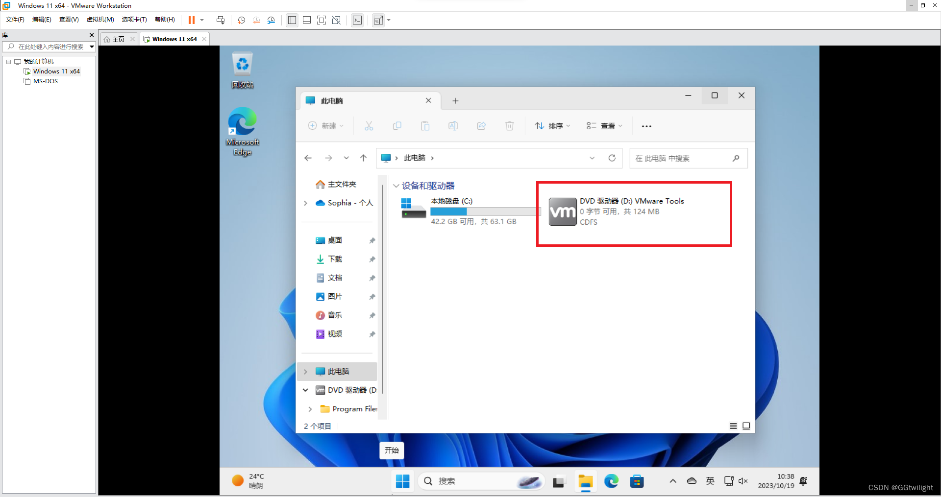Enter Unity mode
This screenshot has width=941, height=497.
[336, 20]
